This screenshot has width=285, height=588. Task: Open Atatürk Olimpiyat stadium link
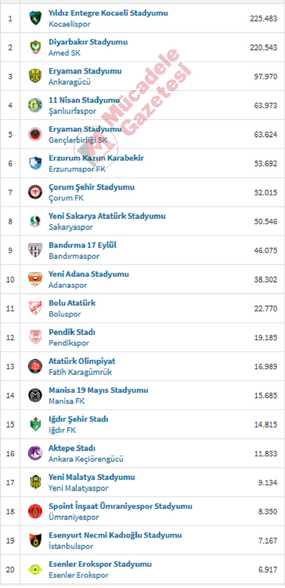(x=82, y=361)
